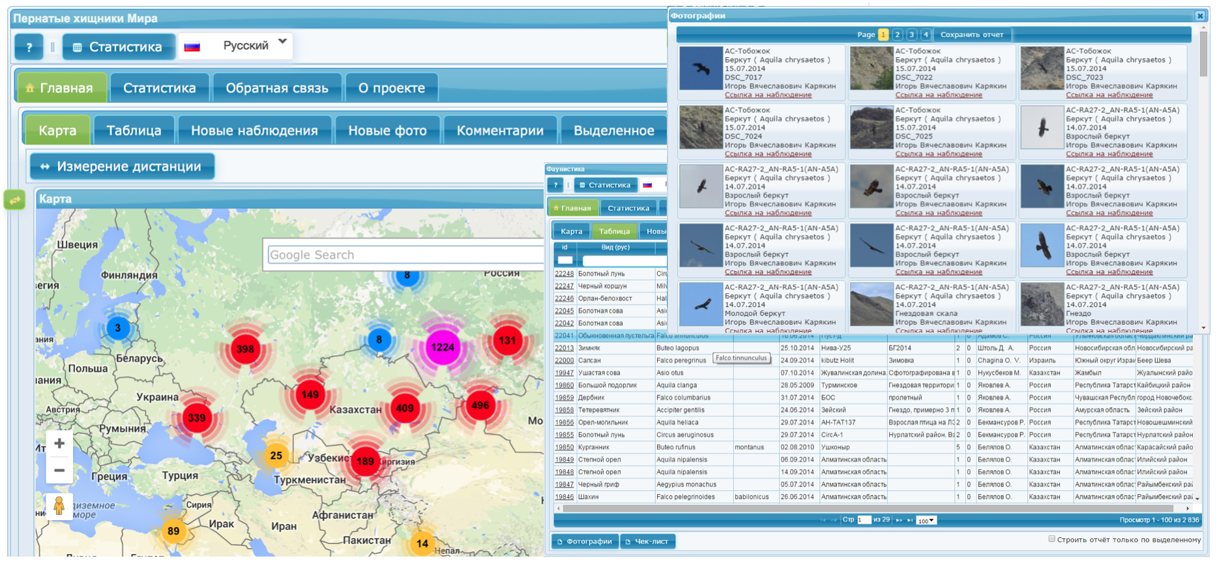Go to next table page arrow

[x=899, y=520]
